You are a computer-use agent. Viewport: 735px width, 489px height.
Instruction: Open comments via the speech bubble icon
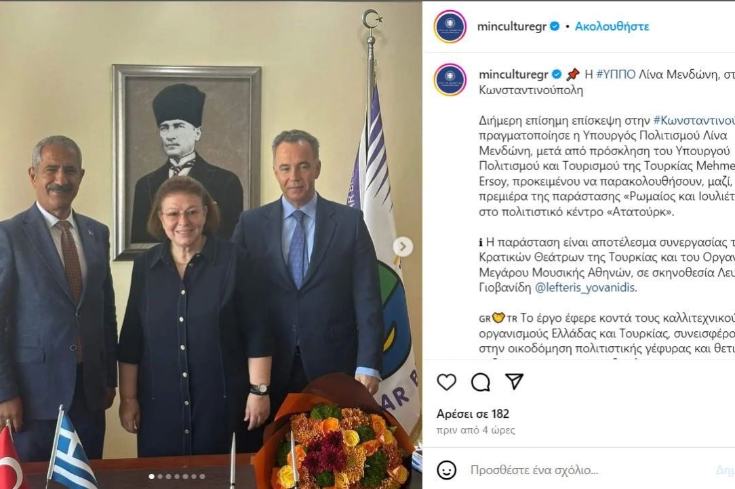pyautogui.click(x=481, y=382)
